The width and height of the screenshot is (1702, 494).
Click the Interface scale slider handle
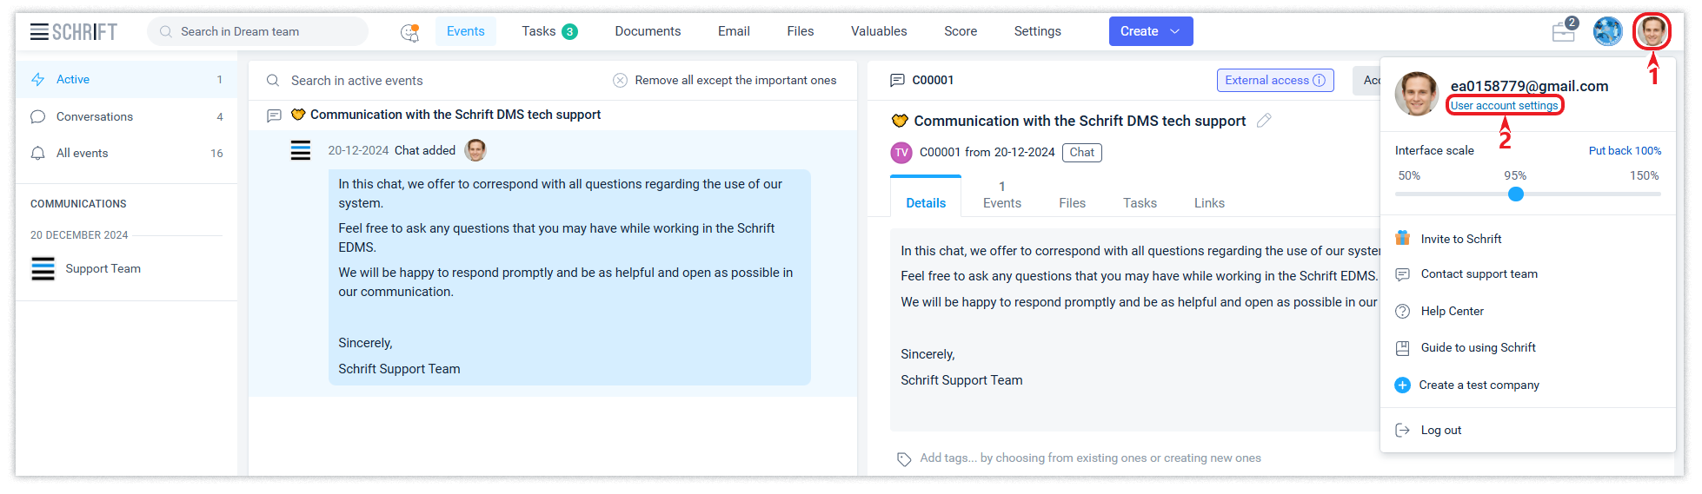tap(1516, 194)
